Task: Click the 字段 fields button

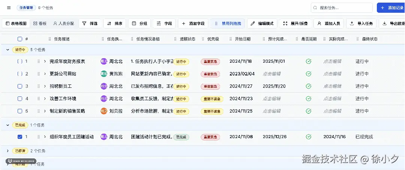Action: click(164, 24)
